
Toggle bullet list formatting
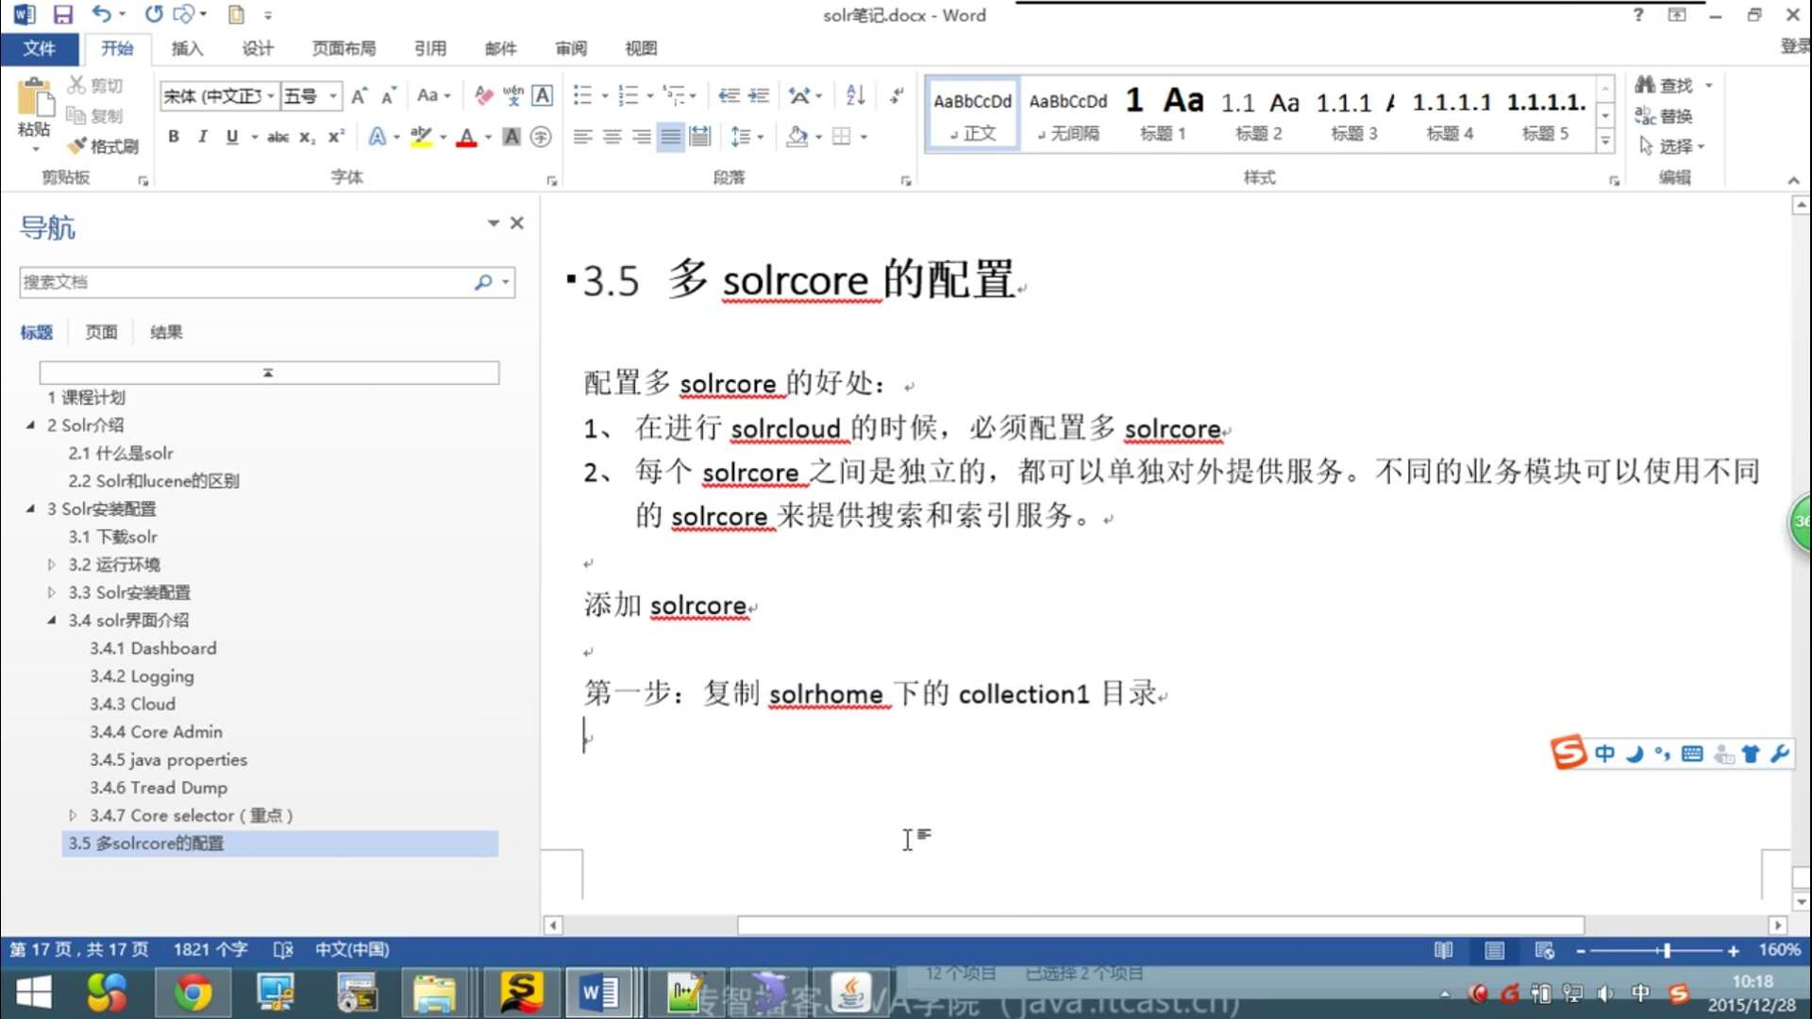(x=583, y=95)
